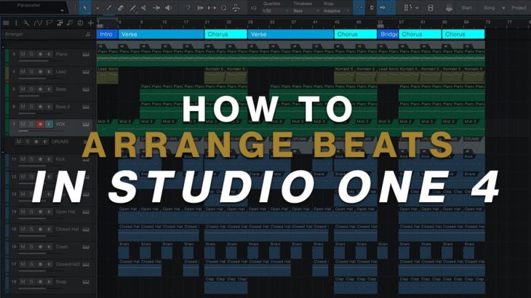Select the Range tool
Image resolution: width=531 pixels, height=298 pixels.
click(97, 7)
